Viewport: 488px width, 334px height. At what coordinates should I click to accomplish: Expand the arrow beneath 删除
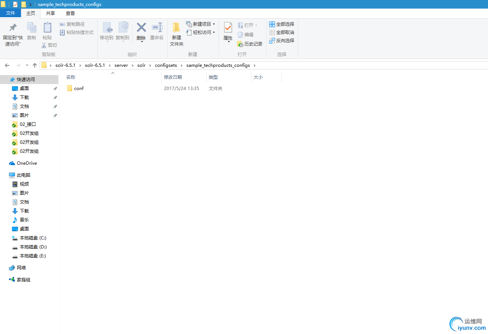tap(141, 42)
